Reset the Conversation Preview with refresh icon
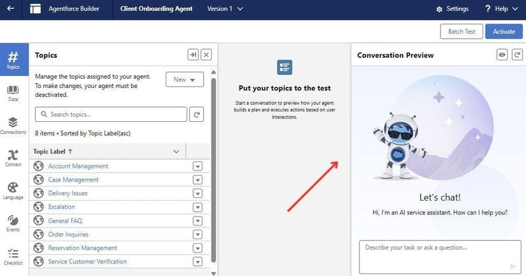 pyautogui.click(x=517, y=54)
